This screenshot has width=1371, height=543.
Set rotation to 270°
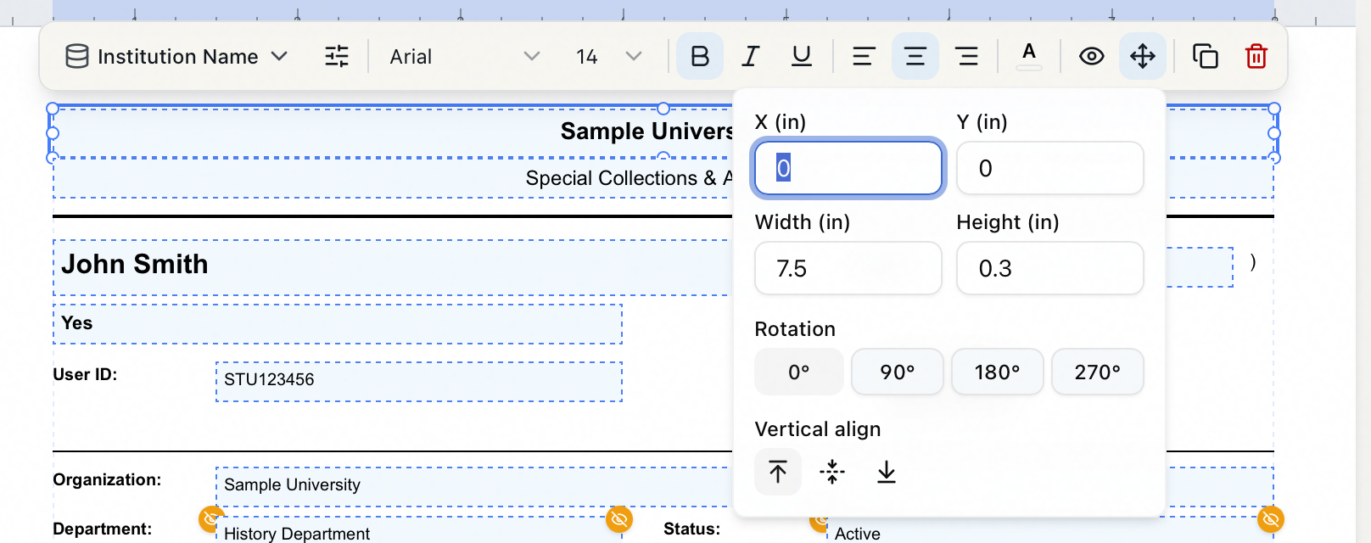pyautogui.click(x=1098, y=372)
